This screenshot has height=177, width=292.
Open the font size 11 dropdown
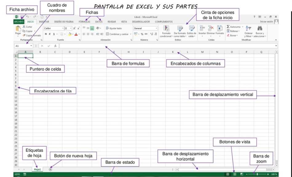pyautogui.click(x=71, y=28)
